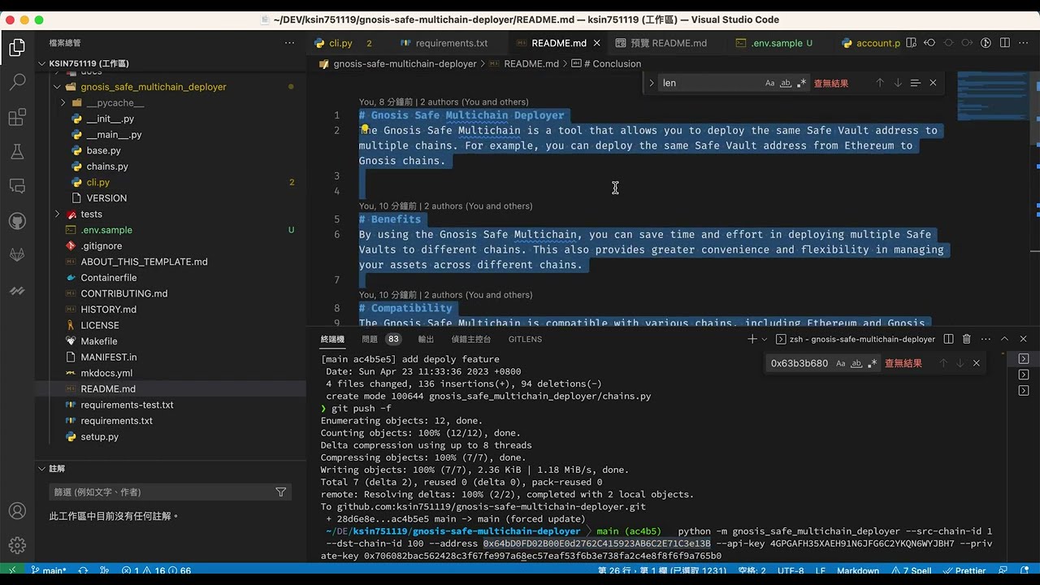
Task: Open the terminal launch profile dropdown arrow
Action: point(764,339)
